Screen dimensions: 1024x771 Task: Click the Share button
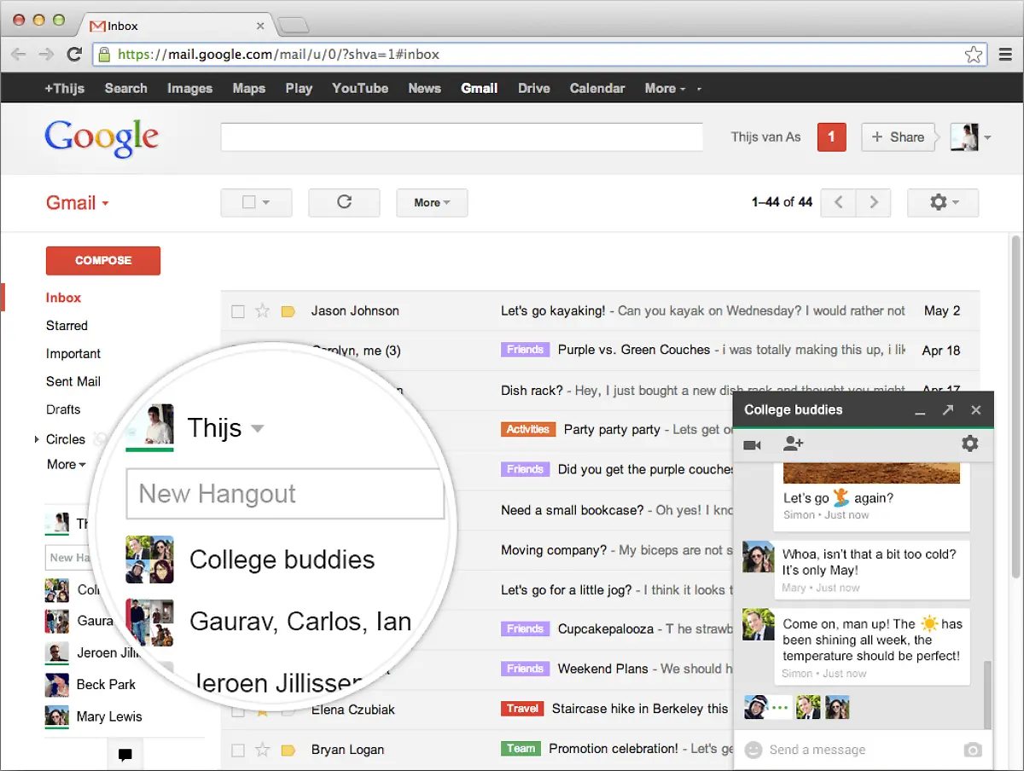[x=899, y=136]
